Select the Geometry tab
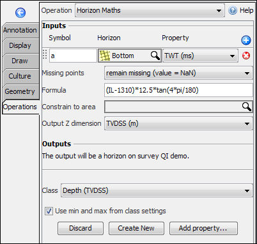 click(x=20, y=91)
